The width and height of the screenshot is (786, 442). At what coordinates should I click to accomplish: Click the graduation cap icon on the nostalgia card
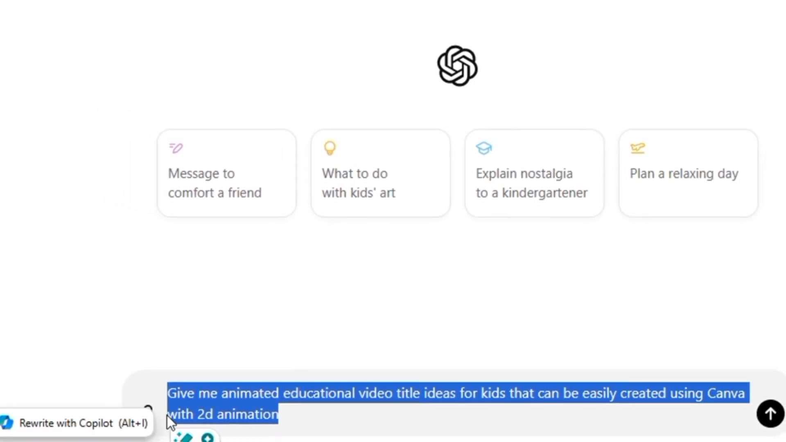pyautogui.click(x=484, y=148)
